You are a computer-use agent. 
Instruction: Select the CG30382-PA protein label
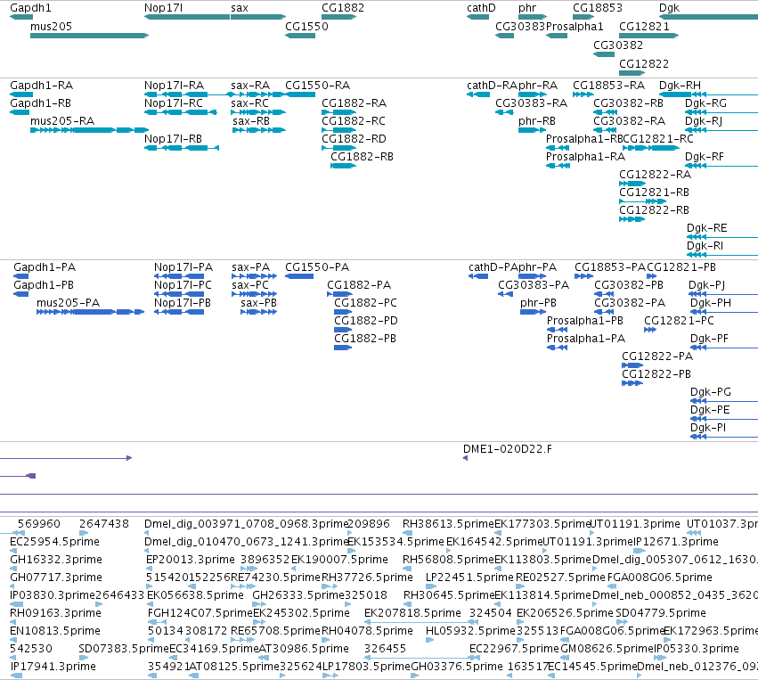630,303
